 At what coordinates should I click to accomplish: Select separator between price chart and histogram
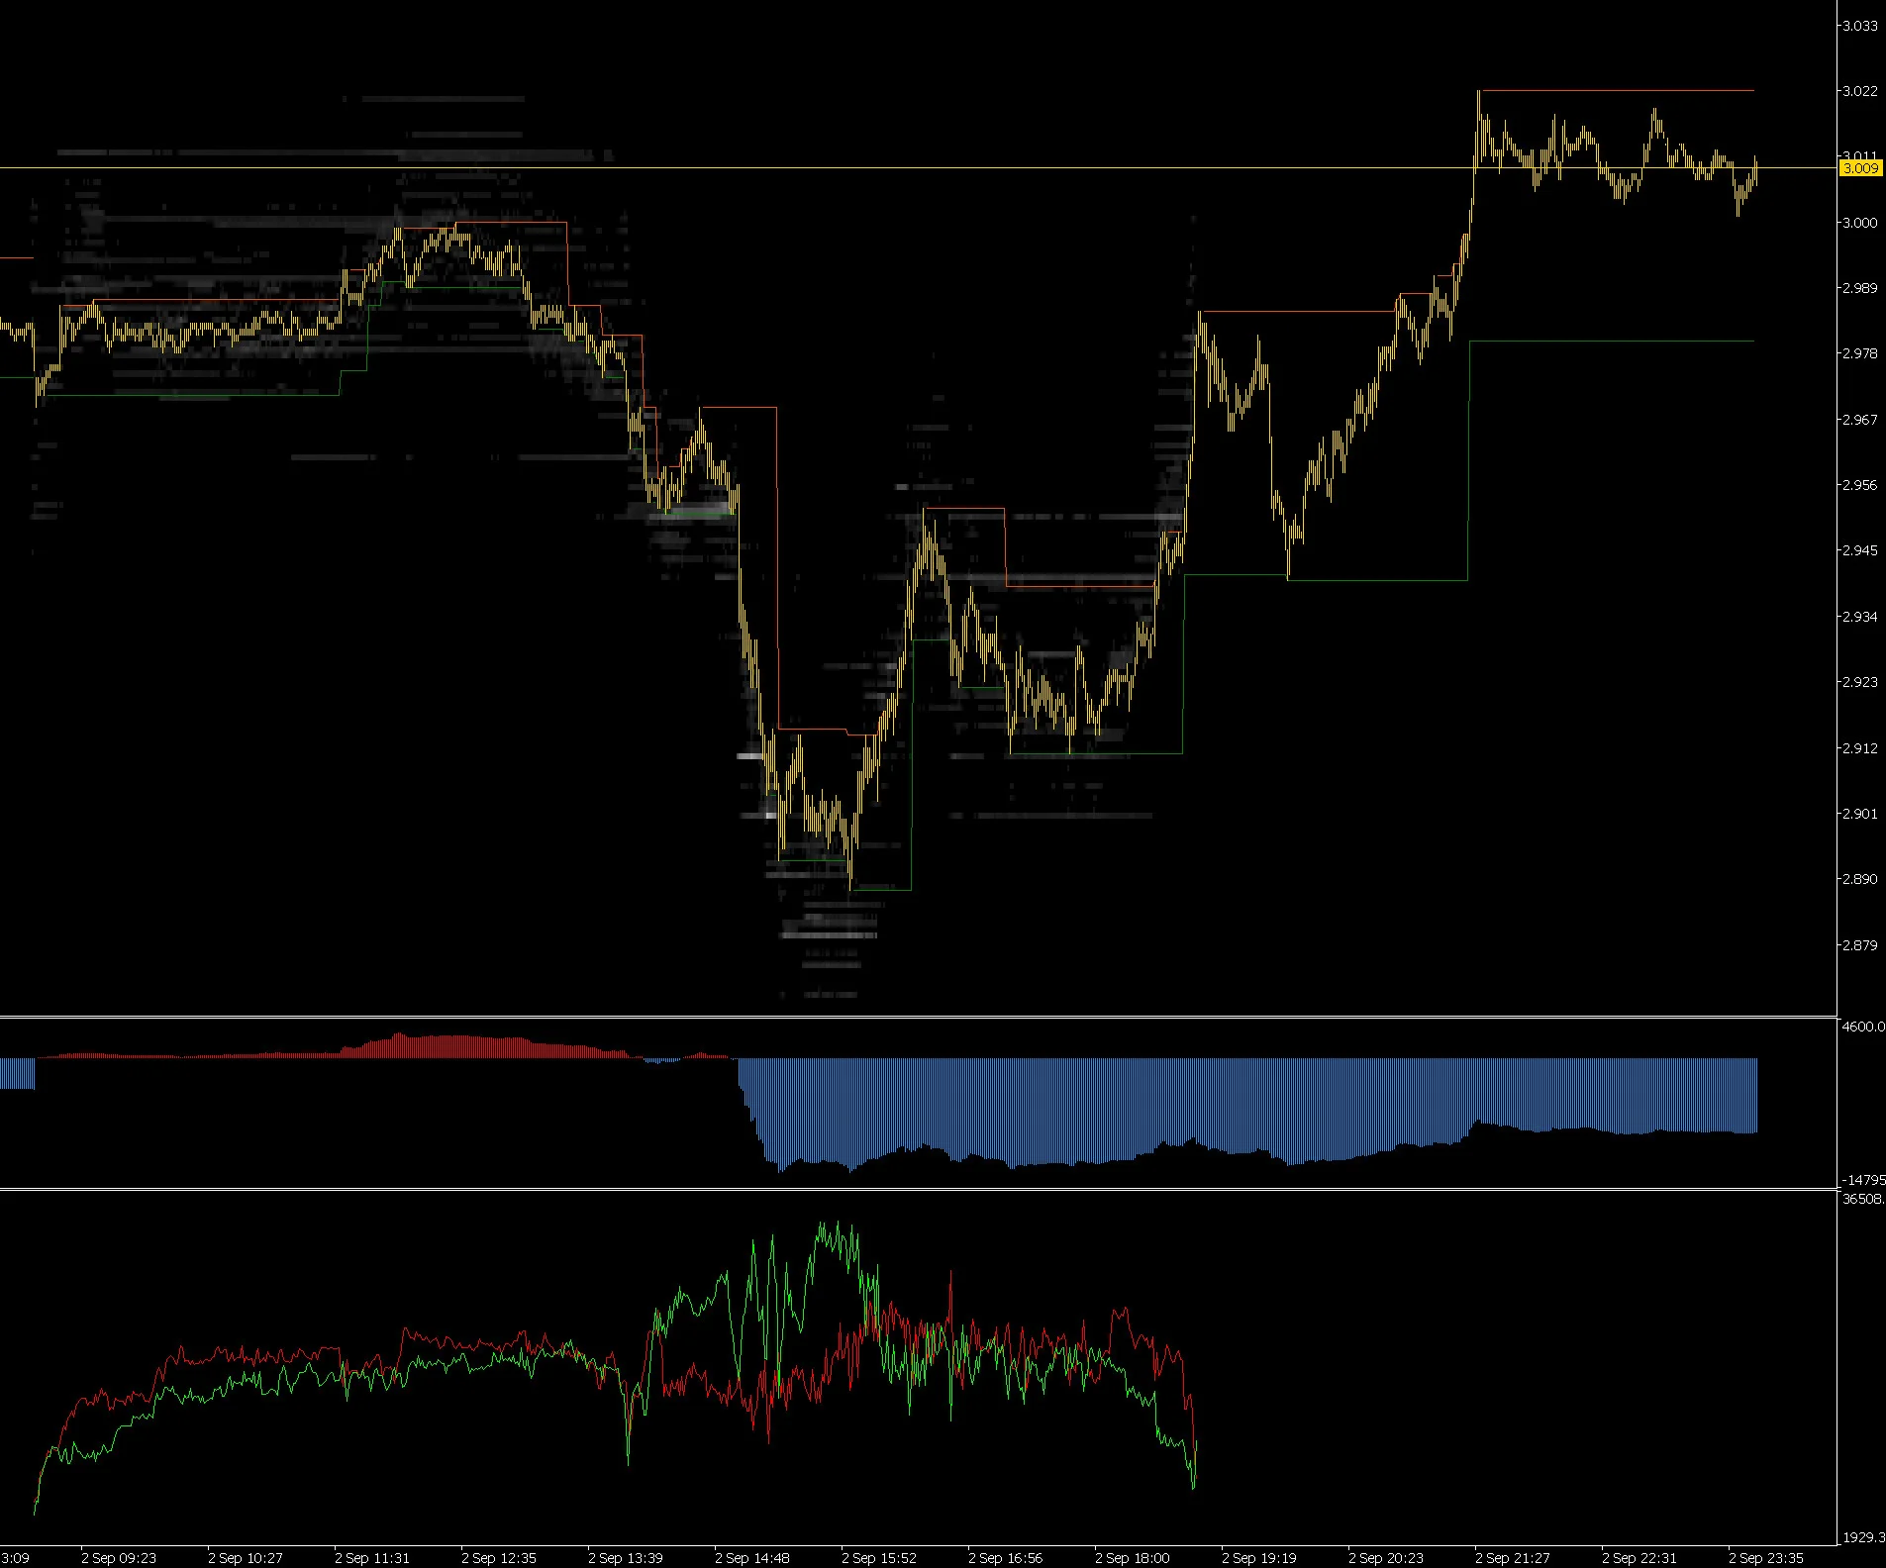point(919,1017)
